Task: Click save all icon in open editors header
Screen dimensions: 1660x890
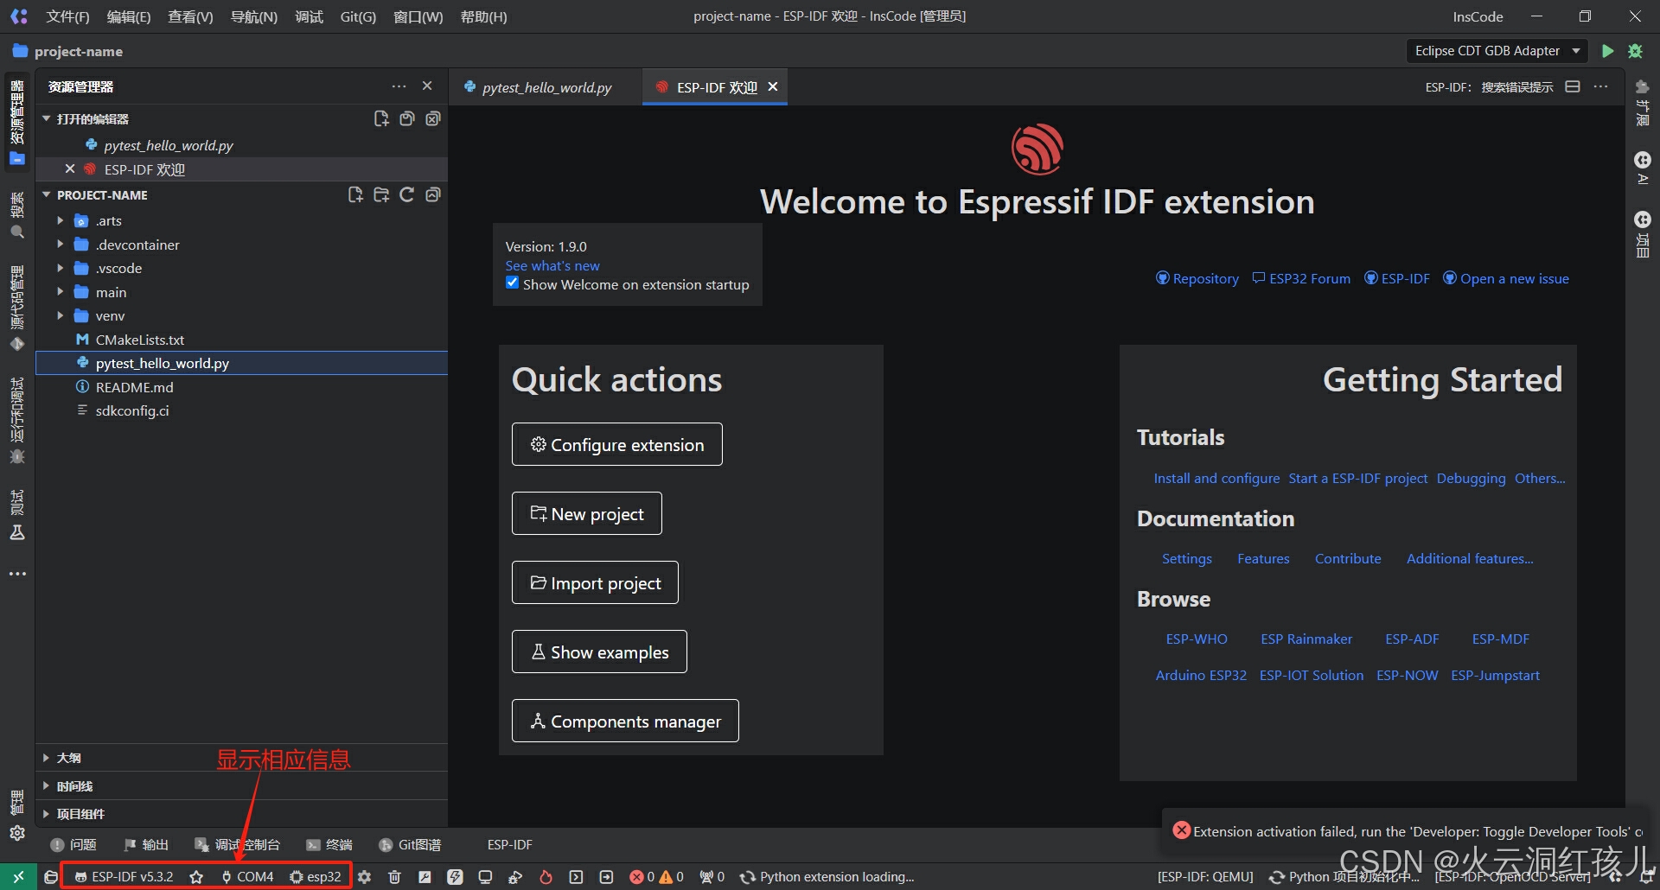Action: (407, 118)
